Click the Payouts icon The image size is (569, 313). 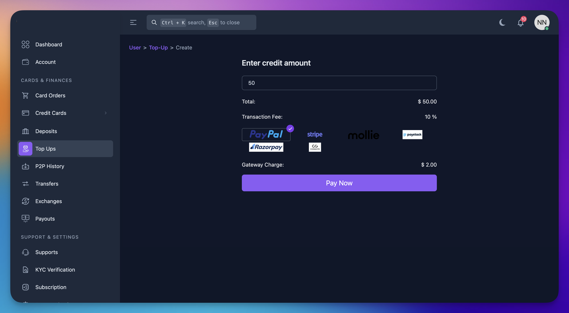(25, 219)
